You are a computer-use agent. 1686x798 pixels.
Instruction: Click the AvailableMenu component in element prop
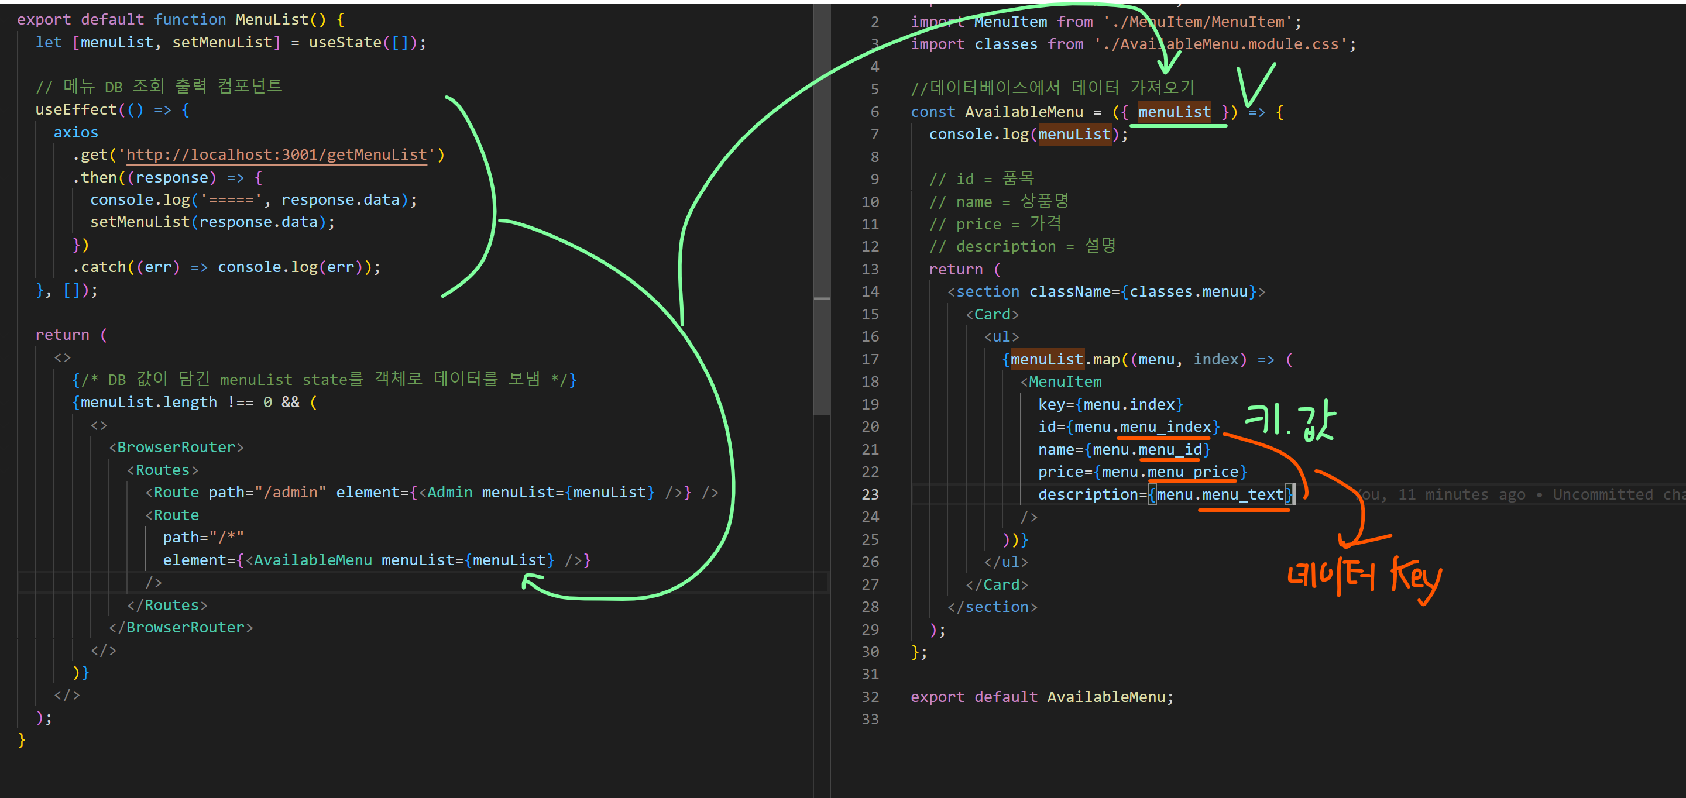click(313, 560)
